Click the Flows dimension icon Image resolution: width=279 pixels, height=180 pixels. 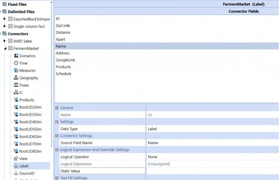(x=16, y=85)
